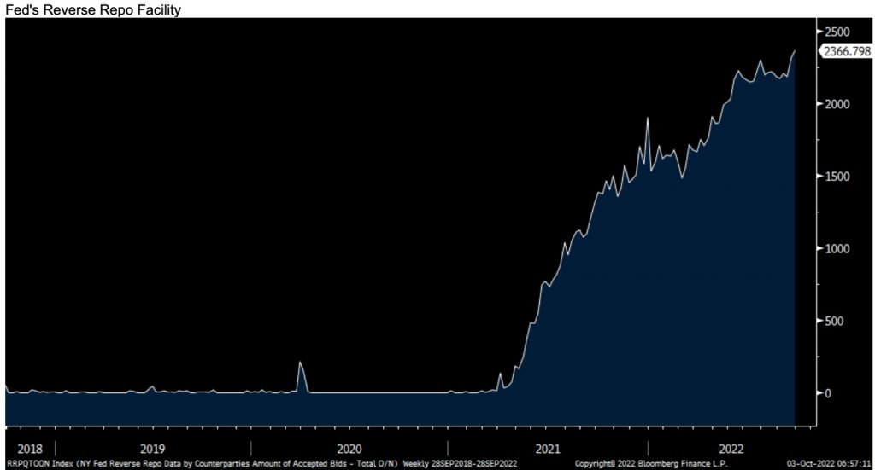Select the 2021 year label on x-axis
Viewport: 875px width, 470px height.
pos(548,448)
